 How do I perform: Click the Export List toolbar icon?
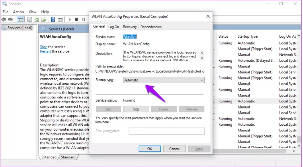pyautogui.click(x=44, y=20)
